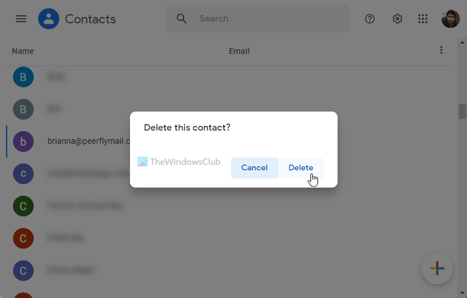
Task: Type in the Search field
Action: (267, 19)
